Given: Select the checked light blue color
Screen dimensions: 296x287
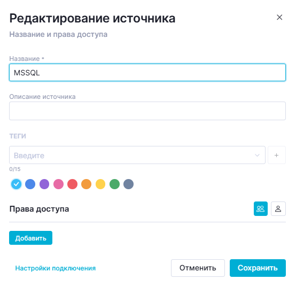Looking at the screenshot, I should [16, 184].
